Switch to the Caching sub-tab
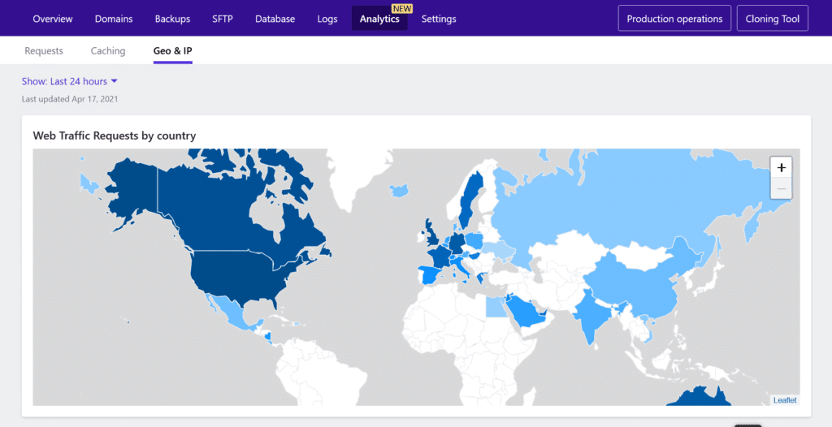Viewport: 832px width, 427px height. pyautogui.click(x=108, y=51)
